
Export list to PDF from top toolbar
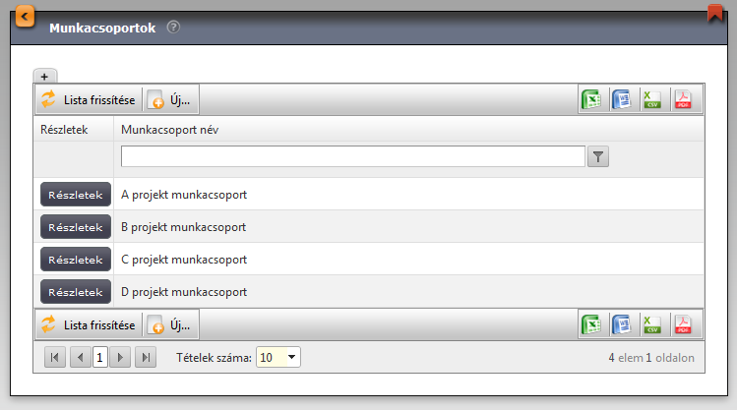pyautogui.click(x=683, y=99)
